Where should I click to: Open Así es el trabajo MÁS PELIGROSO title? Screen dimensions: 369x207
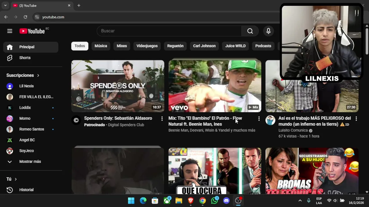(315, 121)
